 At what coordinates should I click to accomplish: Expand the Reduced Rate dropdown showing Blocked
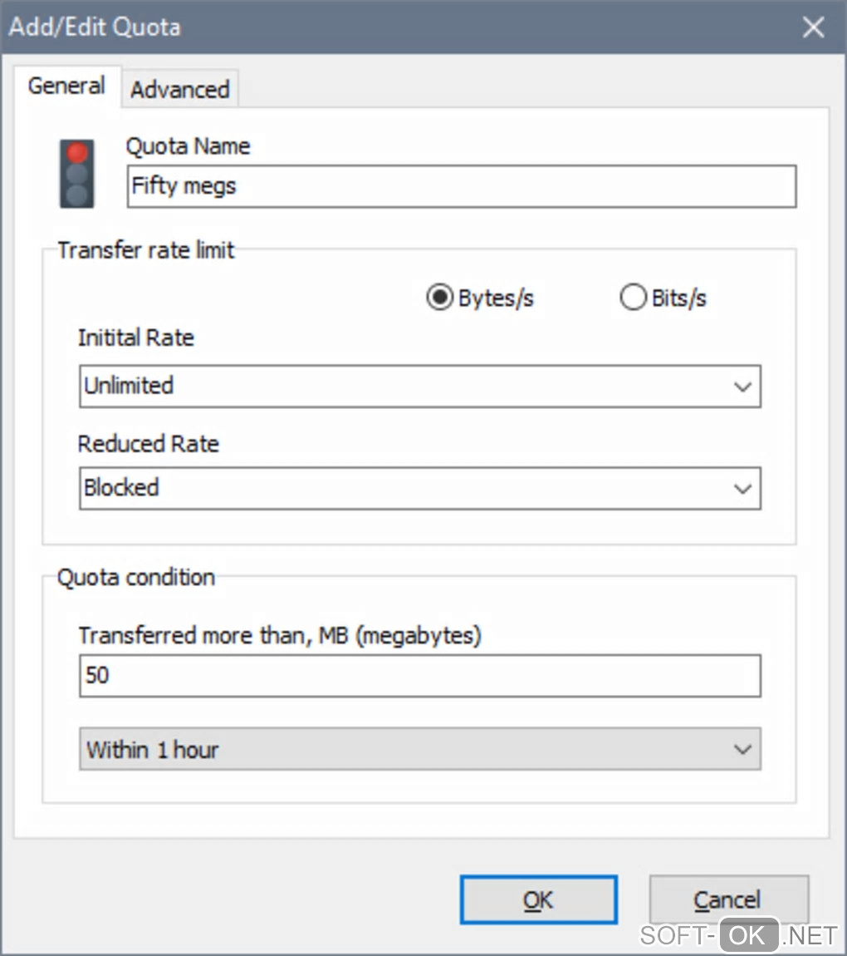pos(419,488)
